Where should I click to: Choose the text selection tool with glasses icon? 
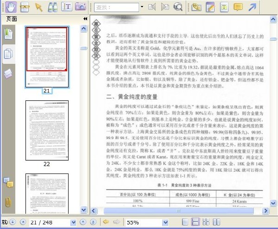(x=25, y=7)
